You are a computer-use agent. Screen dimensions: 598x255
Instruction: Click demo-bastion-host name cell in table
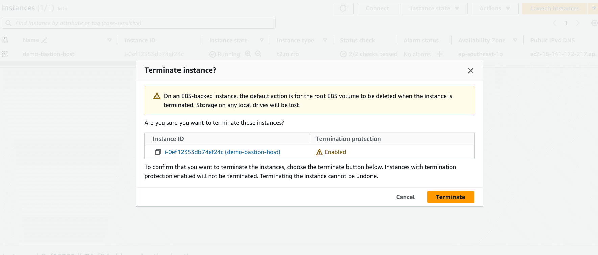coord(48,54)
